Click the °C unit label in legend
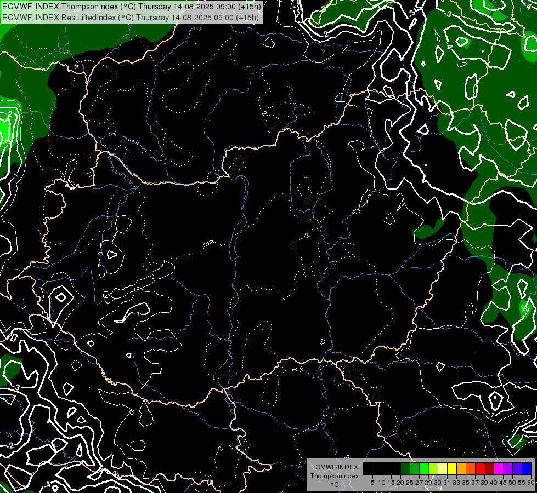537x493 pixels. coord(335,485)
